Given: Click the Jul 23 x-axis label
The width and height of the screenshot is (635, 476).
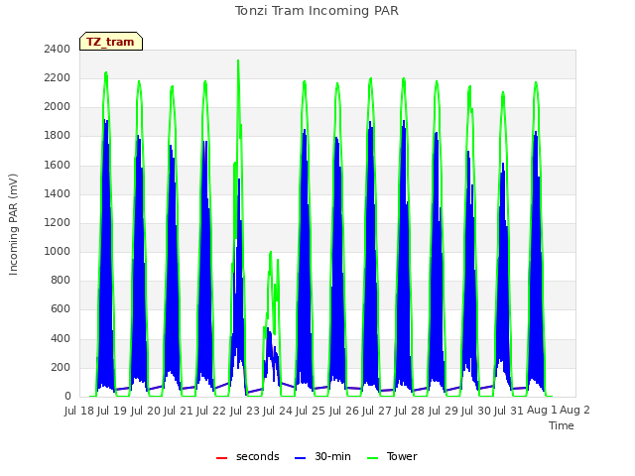Looking at the screenshot, I should click(245, 411).
